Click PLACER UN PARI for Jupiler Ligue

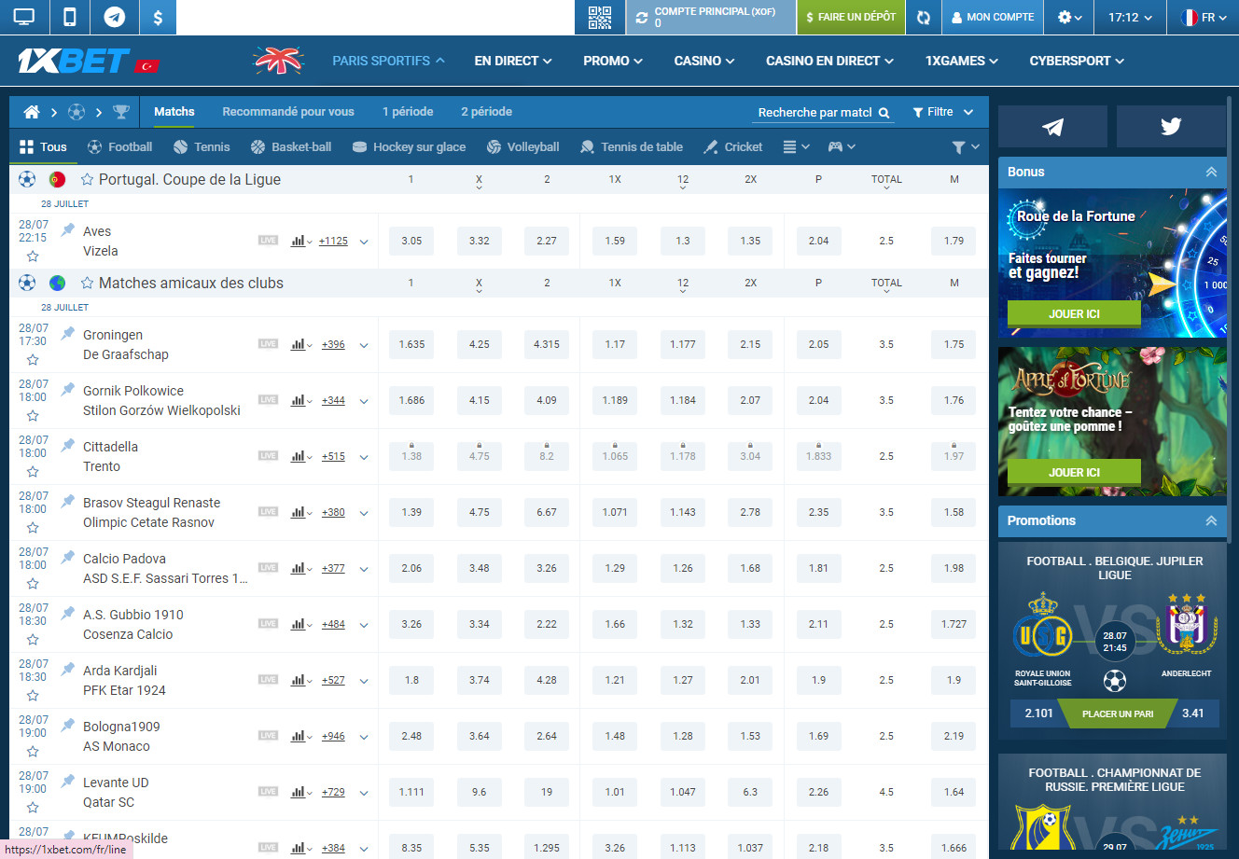pos(1118,714)
